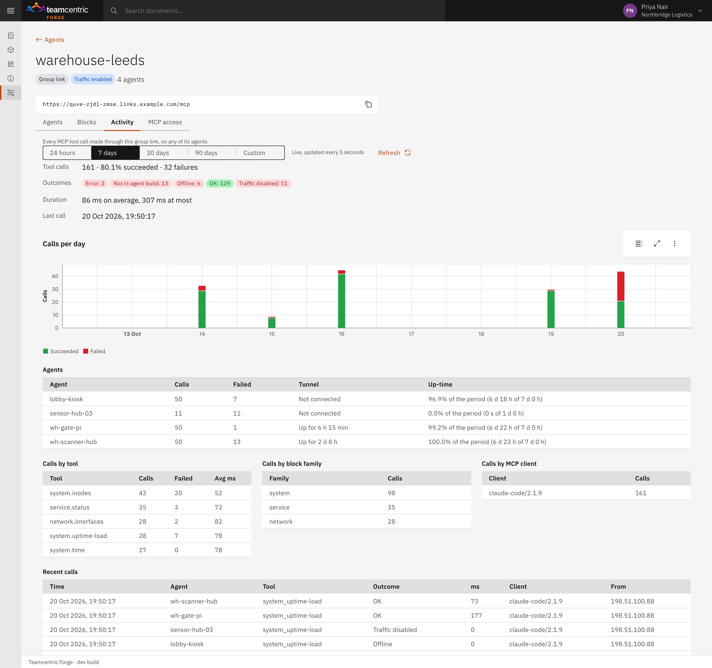Switch to the Agents tab
The width and height of the screenshot is (712, 668).
(x=52, y=122)
